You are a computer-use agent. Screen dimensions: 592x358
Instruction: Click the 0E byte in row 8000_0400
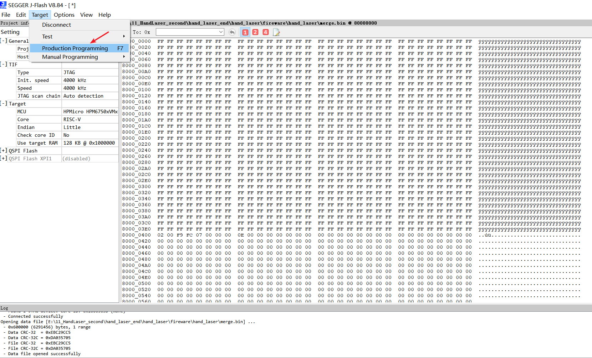pyautogui.click(x=241, y=235)
